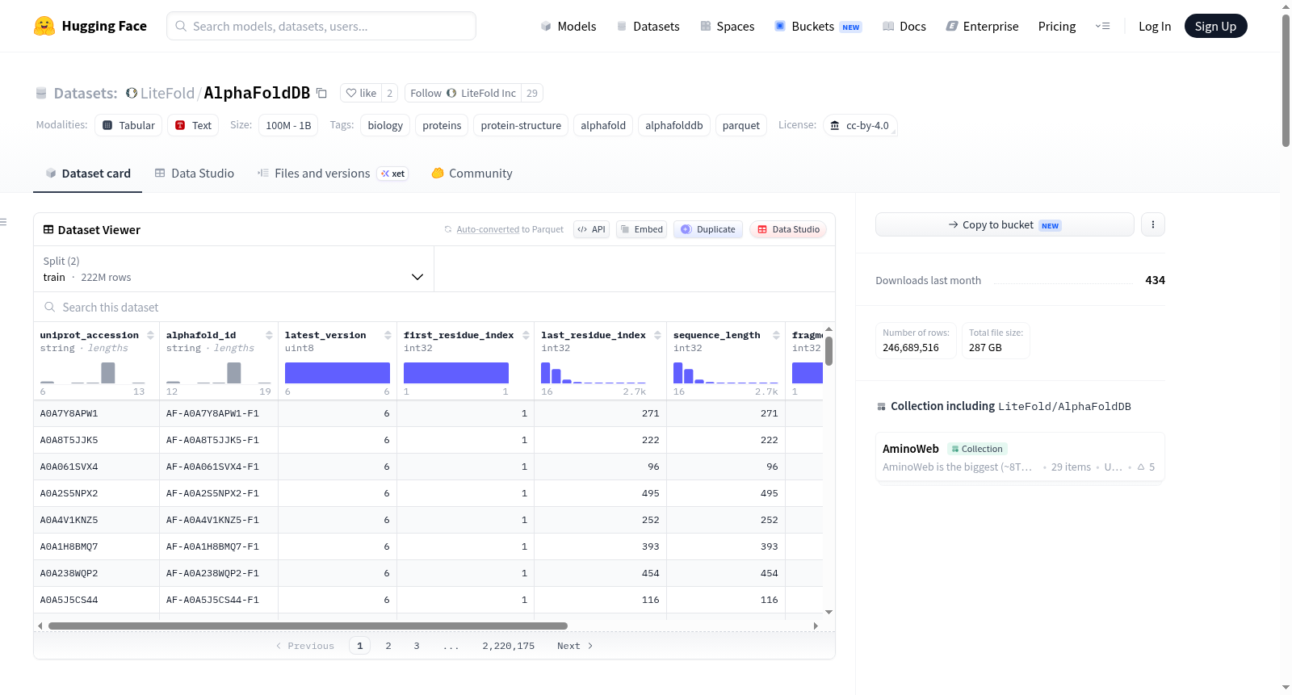Open the Dataset card tab

coord(88,174)
